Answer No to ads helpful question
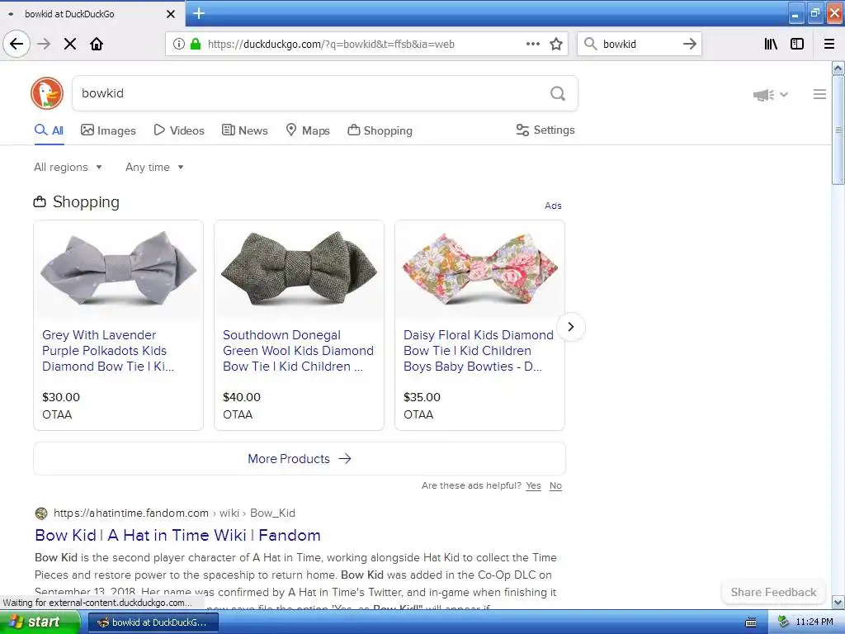Screen dimensions: 845x634 [x=555, y=485]
